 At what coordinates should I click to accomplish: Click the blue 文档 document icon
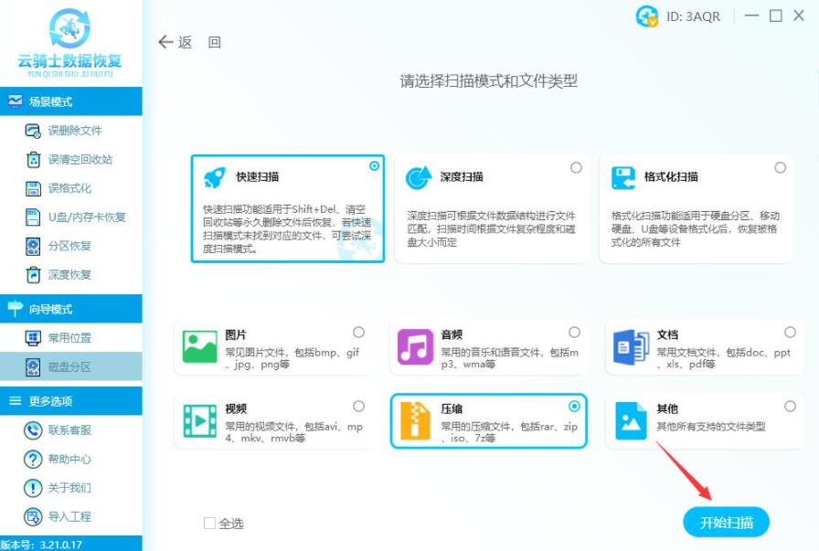pyautogui.click(x=631, y=347)
